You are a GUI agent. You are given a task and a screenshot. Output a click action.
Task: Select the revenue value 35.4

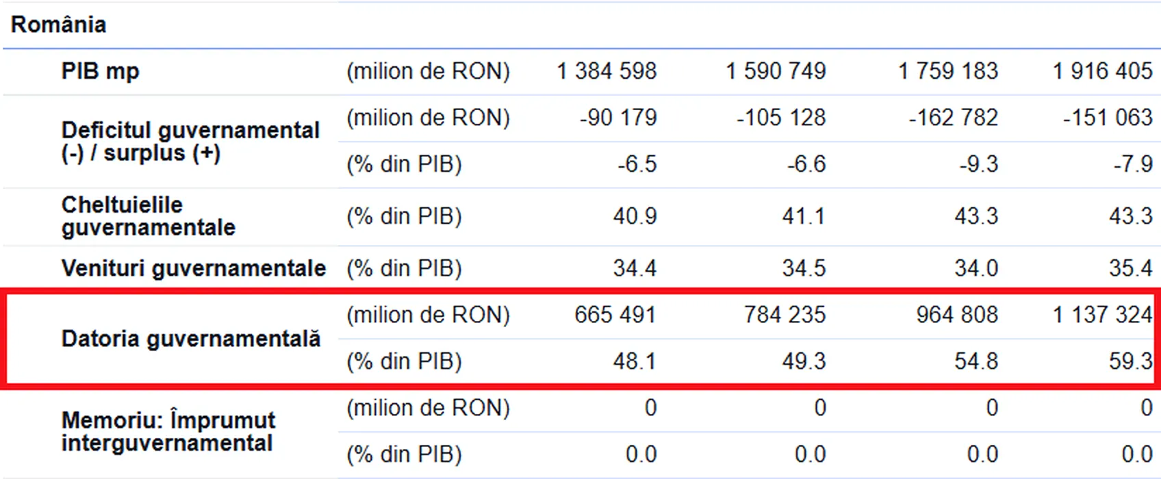pos(1130,268)
